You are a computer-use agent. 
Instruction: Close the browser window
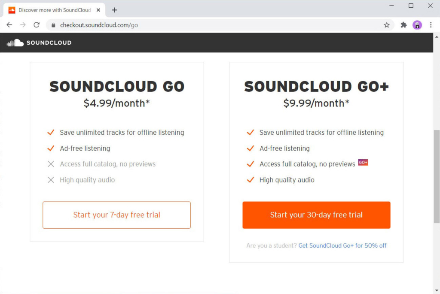[x=430, y=6]
